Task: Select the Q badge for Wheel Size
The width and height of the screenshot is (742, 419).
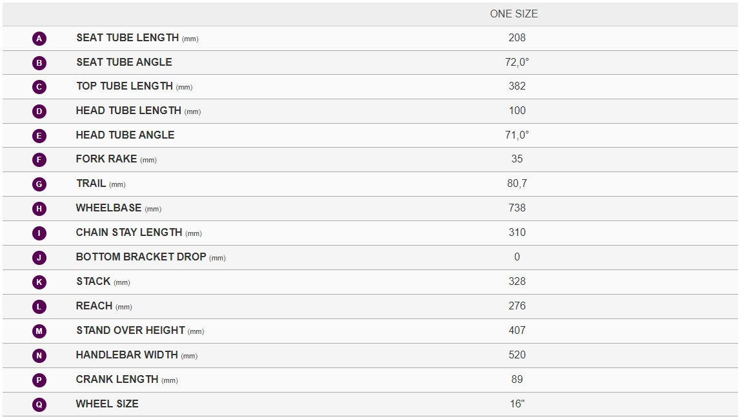Action: [39, 405]
